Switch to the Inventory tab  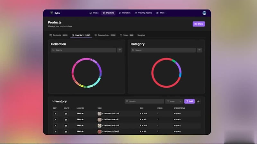point(81,35)
